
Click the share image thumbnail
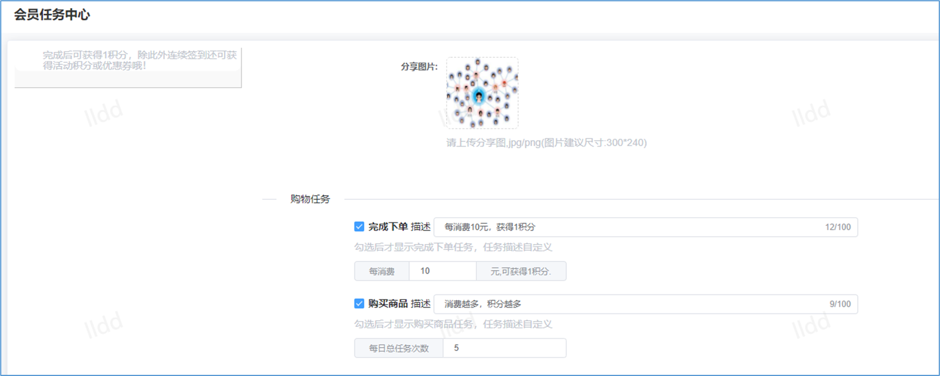[482, 93]
